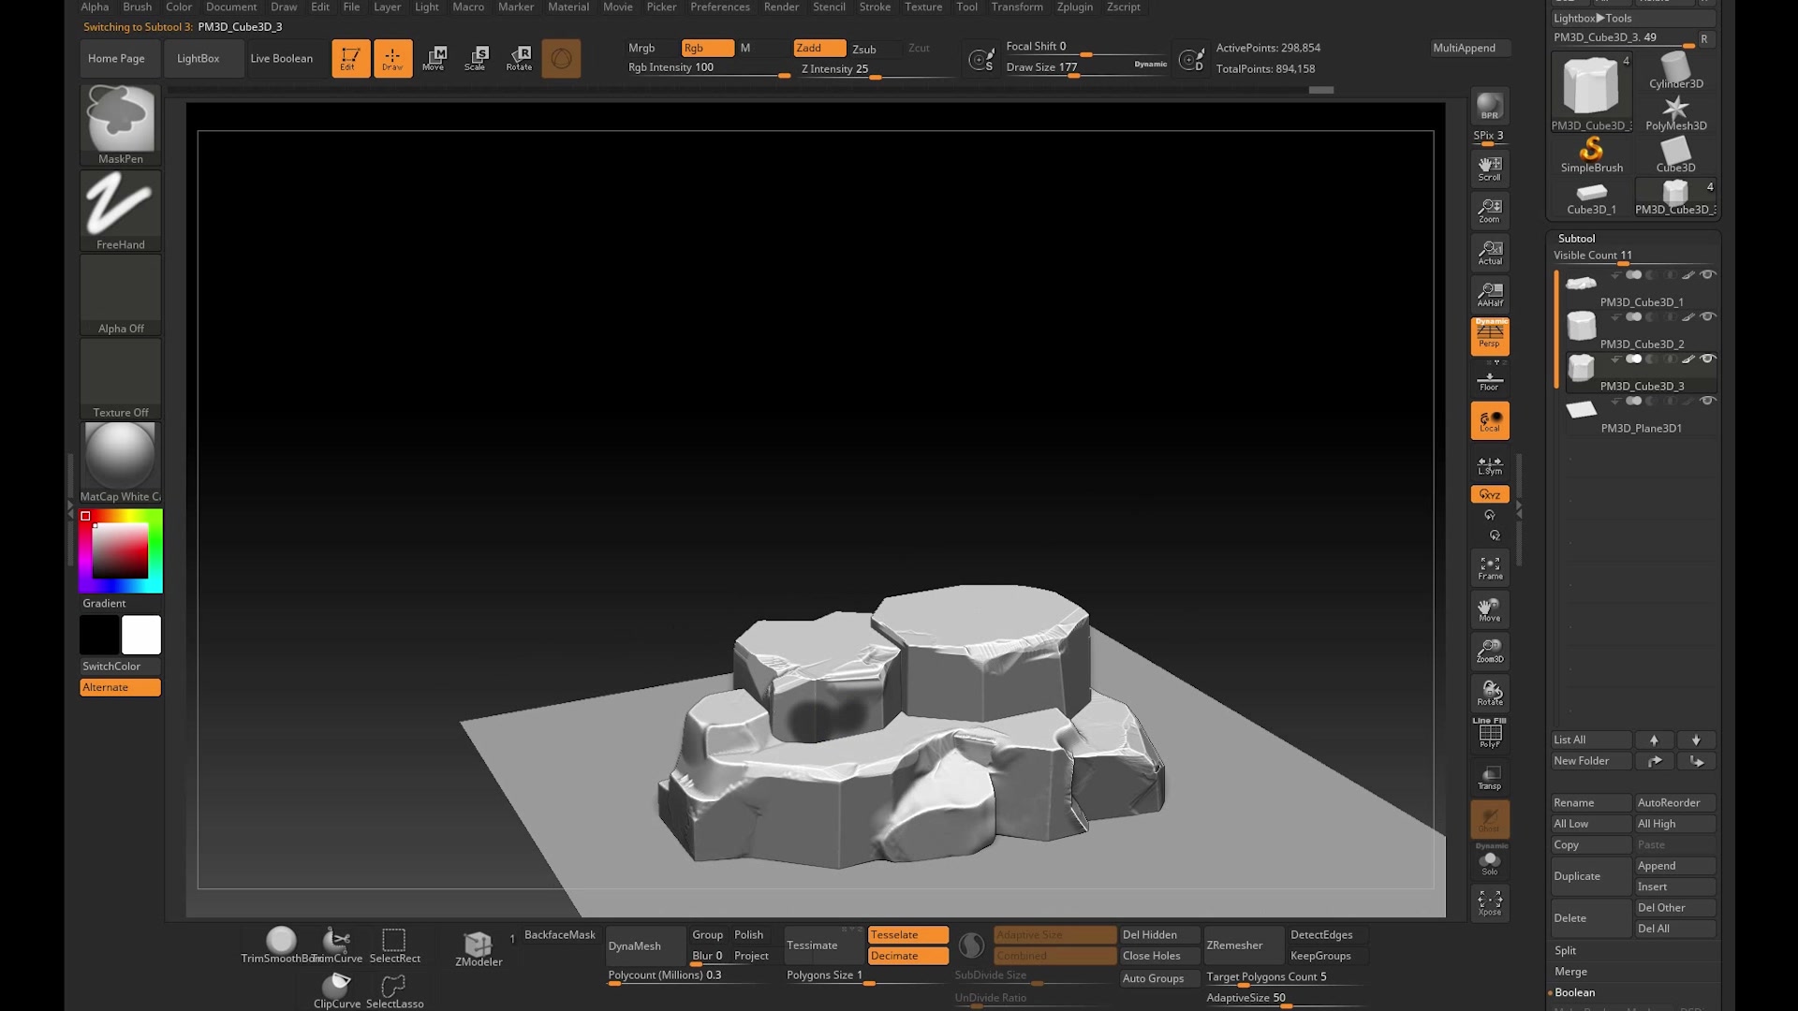Open the Tool menu
This screenshot has width=1798, height=1011.
[x=967, y=7]
